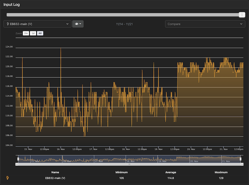
Task: Click the Maximum column header
Action: tap(221, 172)
